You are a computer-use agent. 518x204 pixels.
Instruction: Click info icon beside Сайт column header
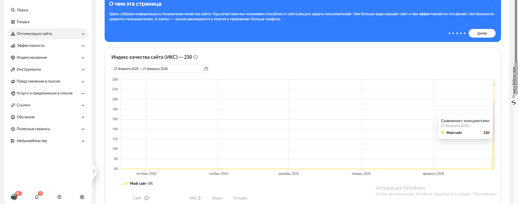tap(146, 198)
